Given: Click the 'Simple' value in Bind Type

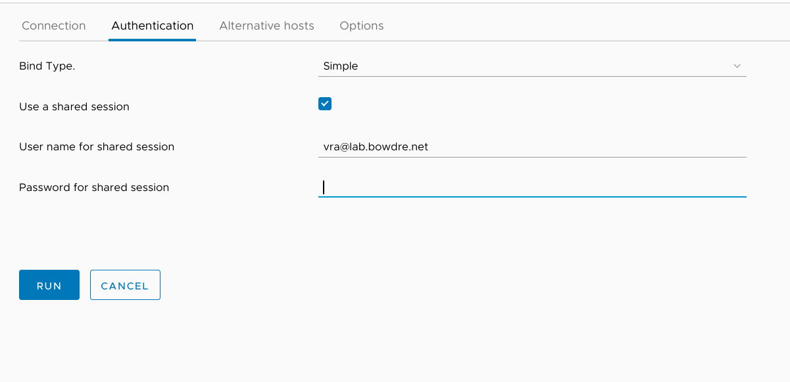Looking at the screenshot, I should [x=341, y=66].
